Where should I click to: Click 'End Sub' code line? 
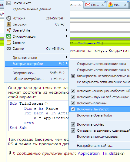[x=18, y=128]
